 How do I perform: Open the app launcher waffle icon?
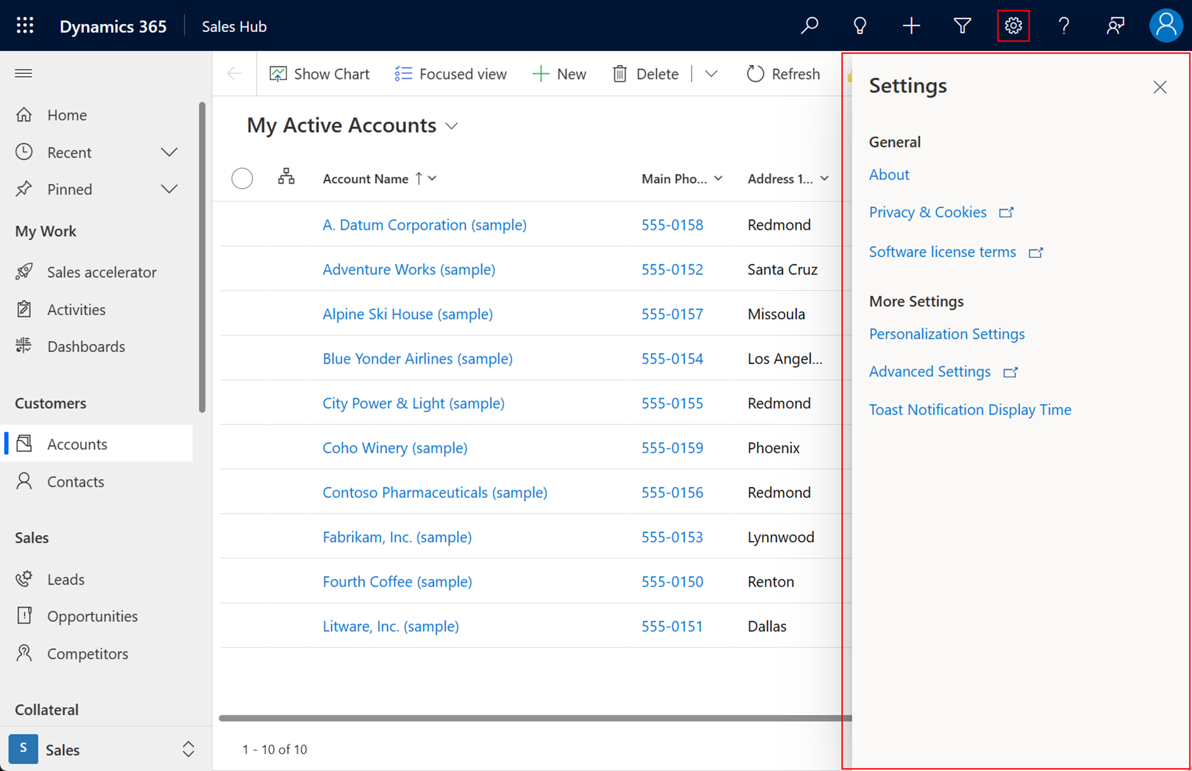(x=25, y=25)
